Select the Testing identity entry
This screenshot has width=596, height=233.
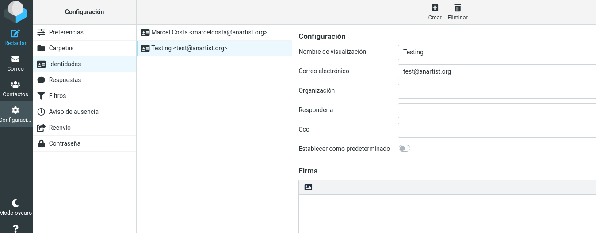click(x=189, y=48)
